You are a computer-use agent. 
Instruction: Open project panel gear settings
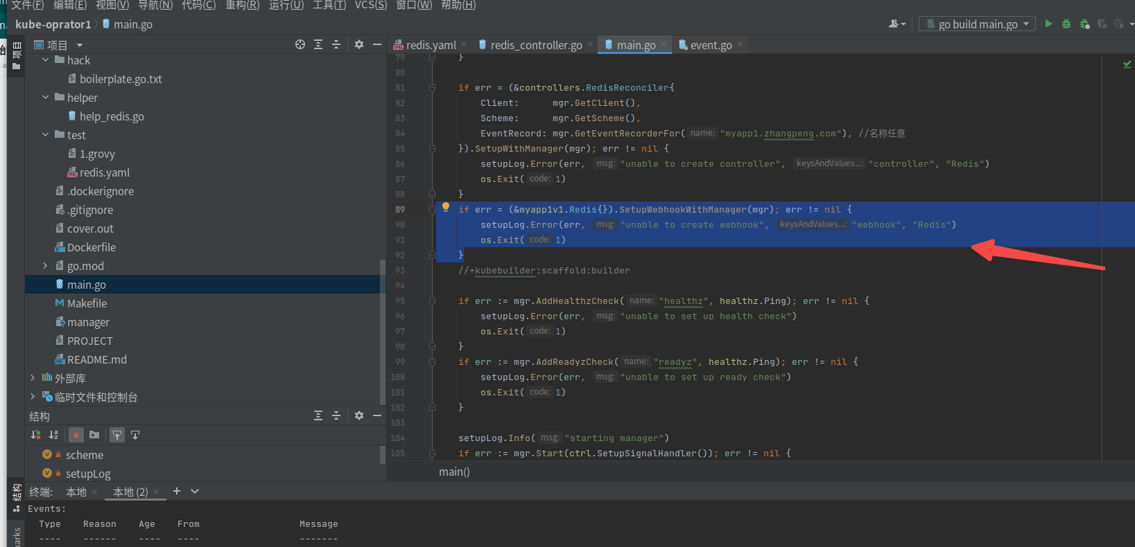[x=359, y=44]
